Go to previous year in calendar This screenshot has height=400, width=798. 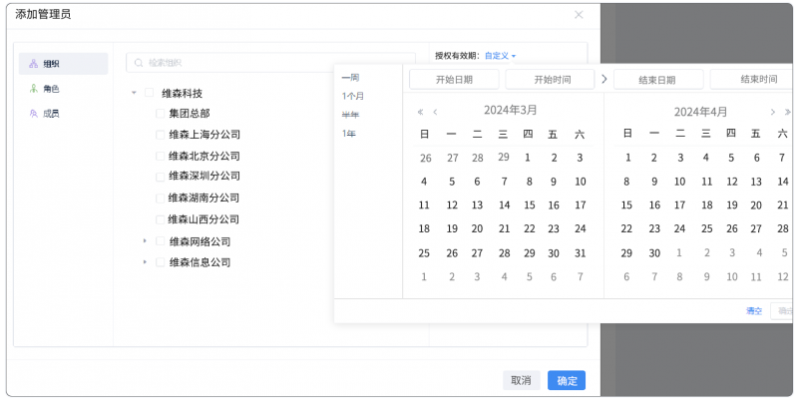point(420,112)
